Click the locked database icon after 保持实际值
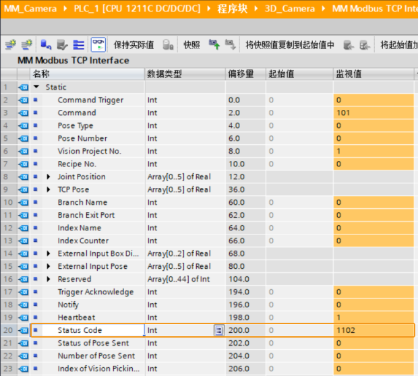 pos(168,44)
